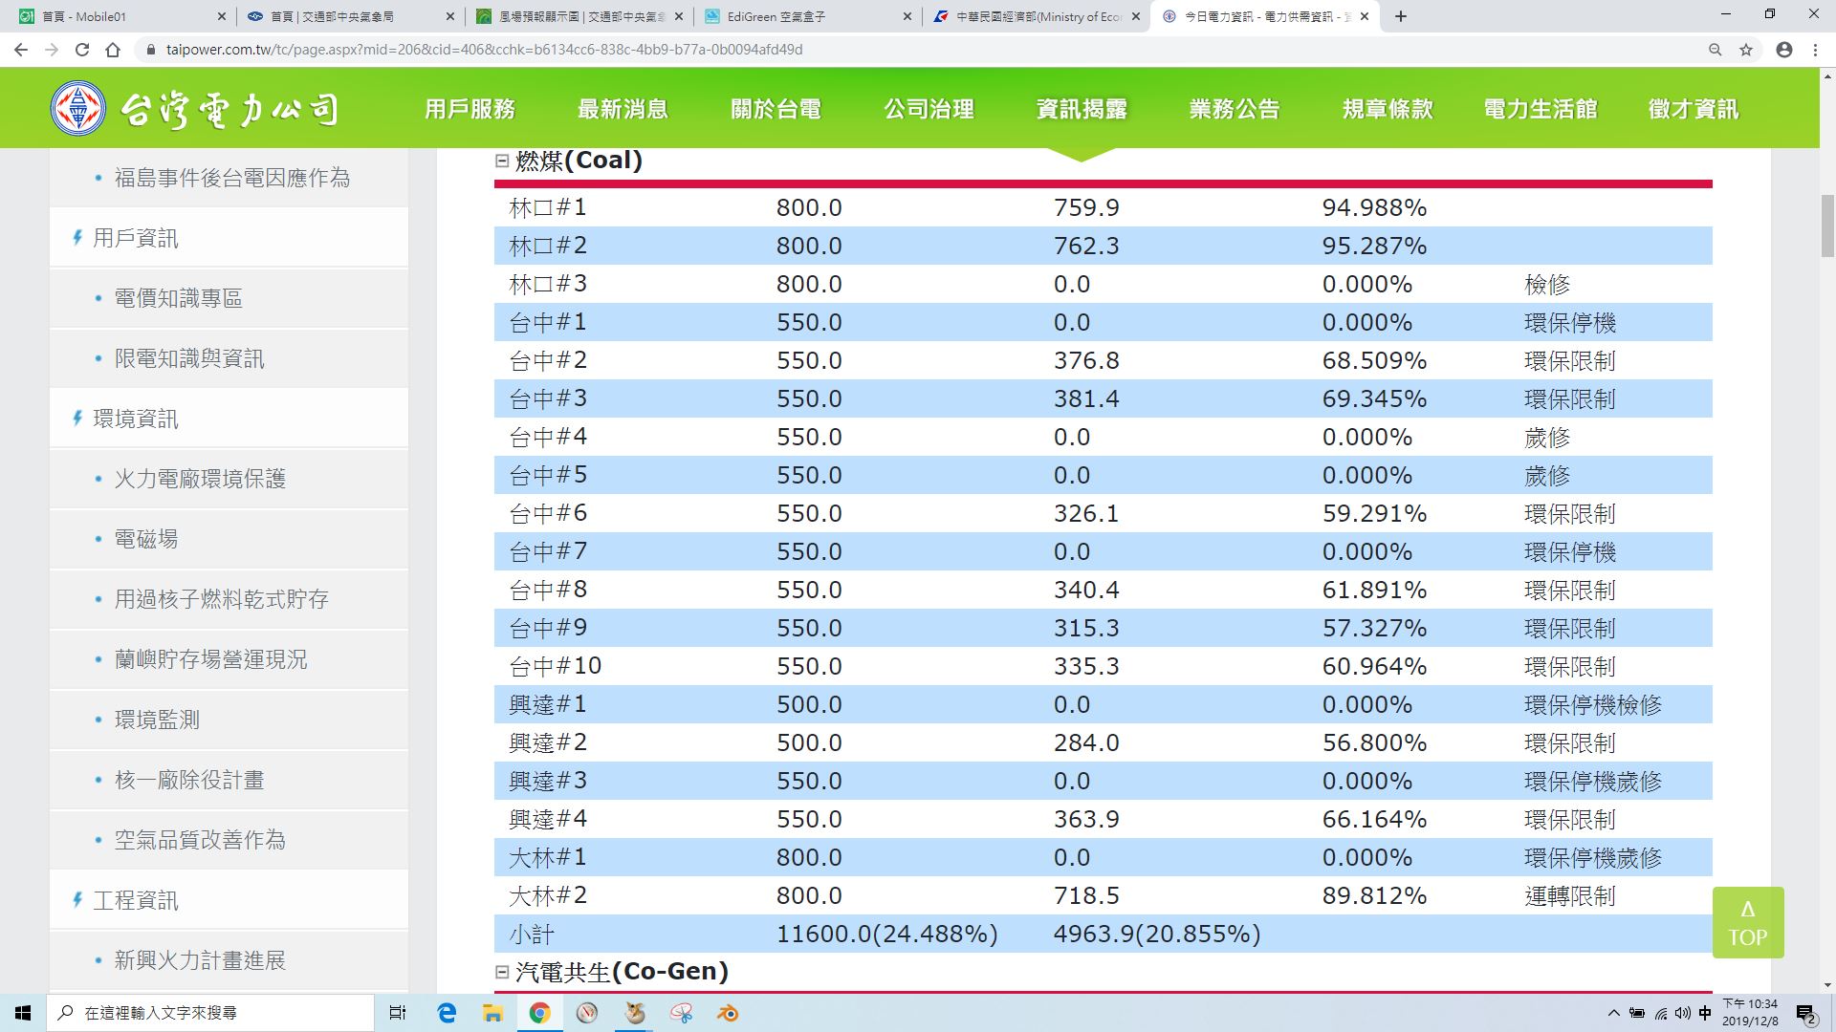
Task: Open 最新消息 navigation menu
Action: 623,109
